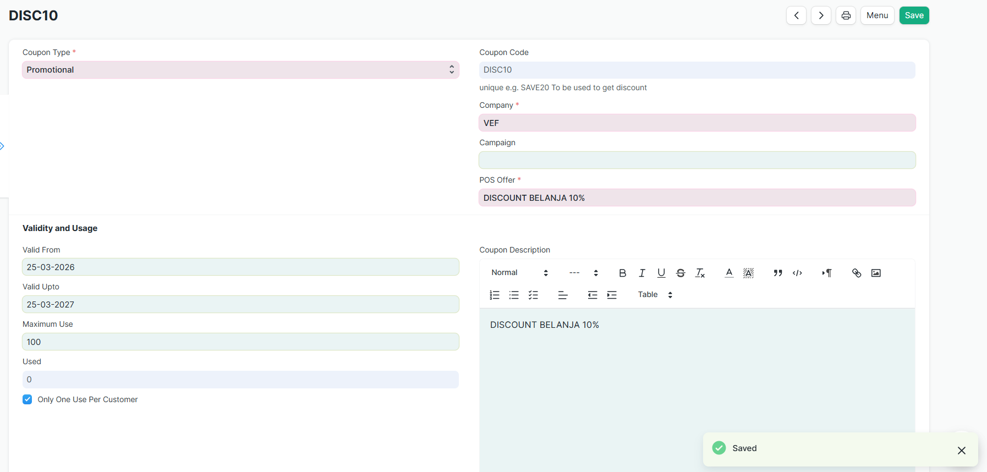Create a checklist in the description editor
Image resolution: width=987 pixels, height=472 pixels.
[533, 295]
